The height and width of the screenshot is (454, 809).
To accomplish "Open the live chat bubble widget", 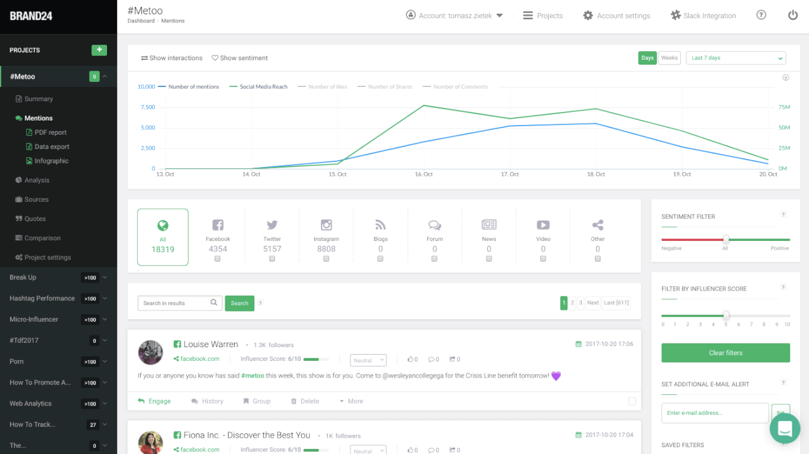I will tap(785, 429).
